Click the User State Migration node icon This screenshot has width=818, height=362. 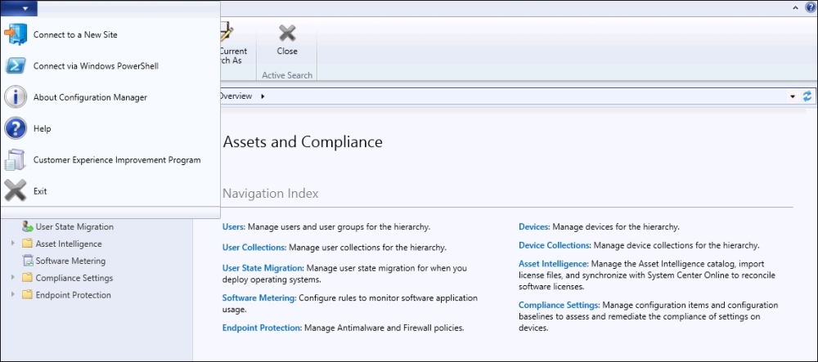[x=27, y=226]
